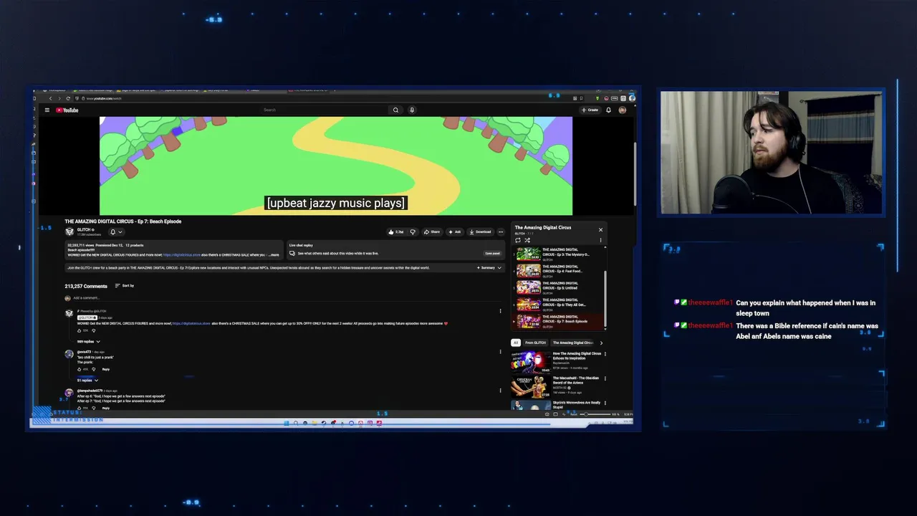Open 'The Macuahuitl - The Obsidian Sword' video
This screenshot has width=917, height=516.
(x=556, y=386)
